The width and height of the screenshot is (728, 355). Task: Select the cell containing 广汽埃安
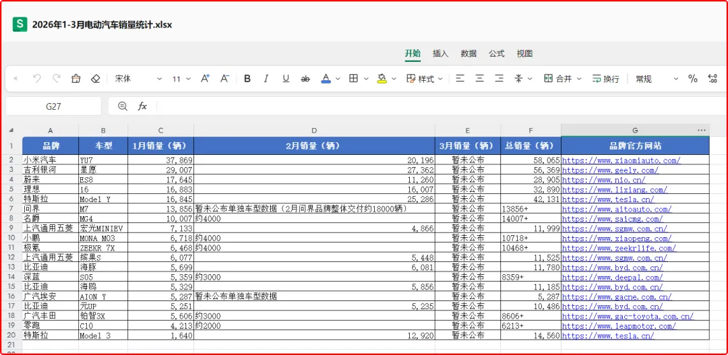pos(51,296)
